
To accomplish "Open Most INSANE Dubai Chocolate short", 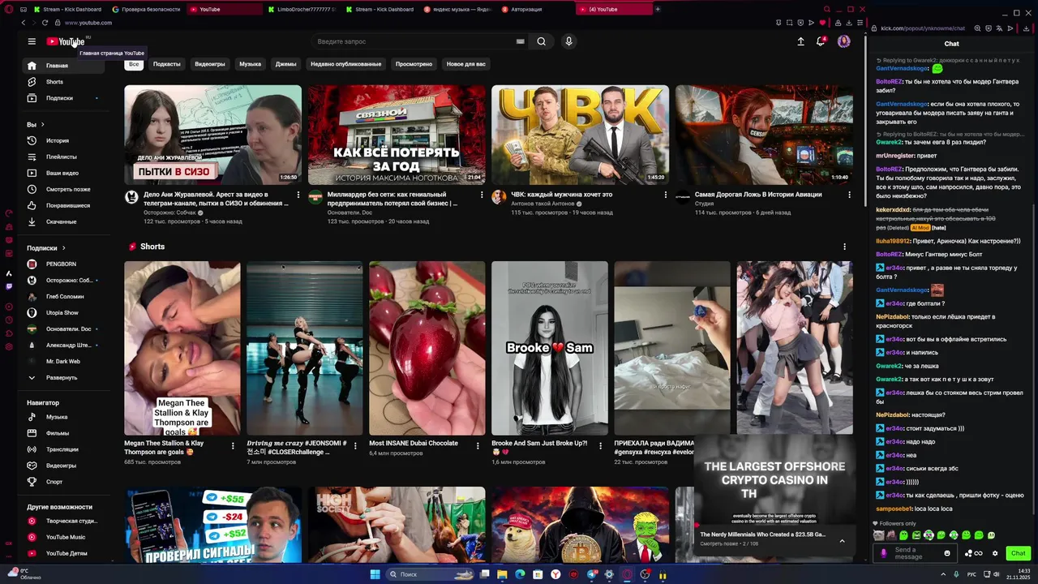I will click(427, 348).
